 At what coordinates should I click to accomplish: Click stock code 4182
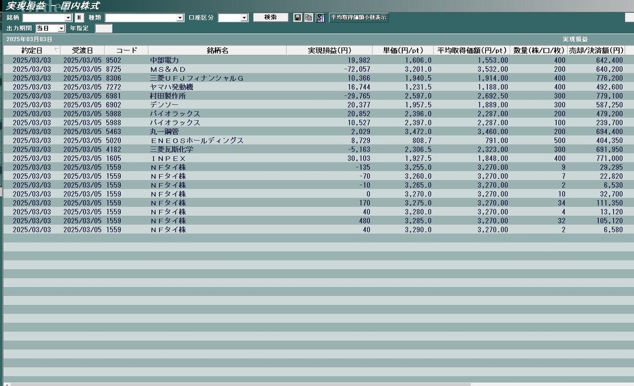113,149
